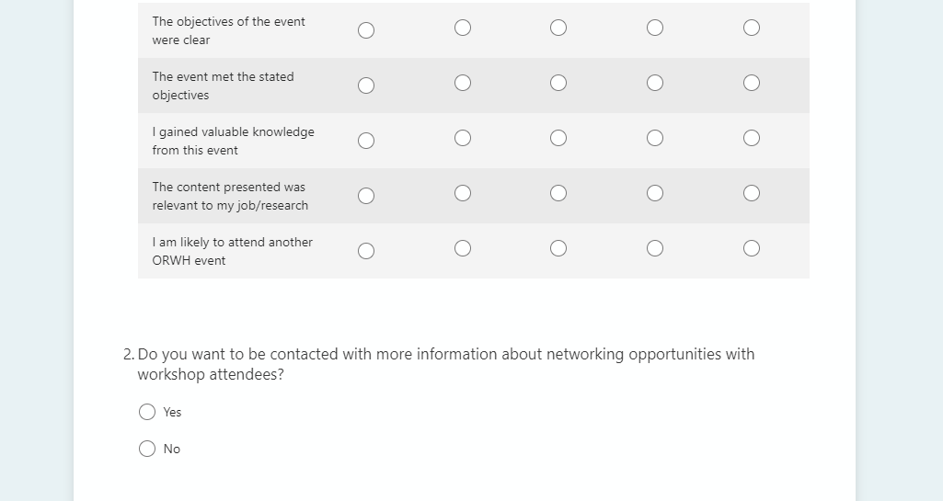Choose last rating for 'attend another ORWH event'

point(752,248)
